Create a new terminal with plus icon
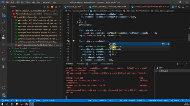This screenshot has width=190, height=106. coord(177,64)
